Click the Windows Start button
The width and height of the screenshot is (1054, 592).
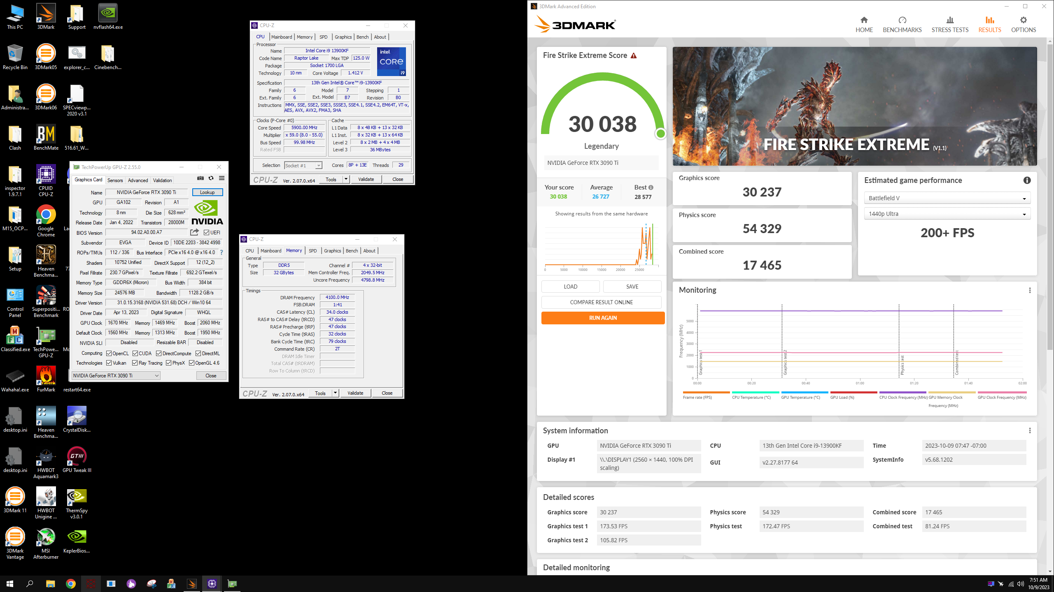[10, 584]
